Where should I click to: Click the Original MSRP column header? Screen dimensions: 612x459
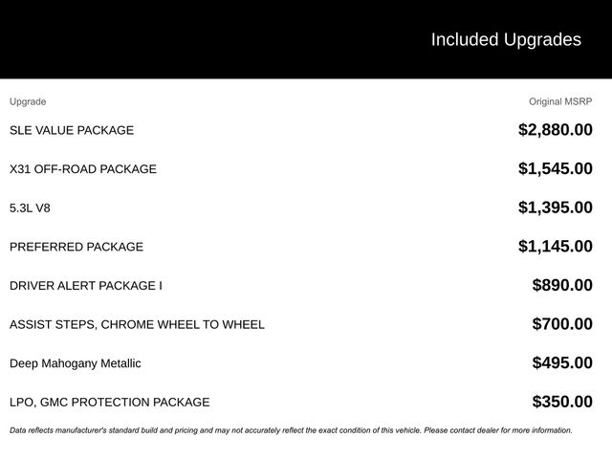[x=560, y=102]
